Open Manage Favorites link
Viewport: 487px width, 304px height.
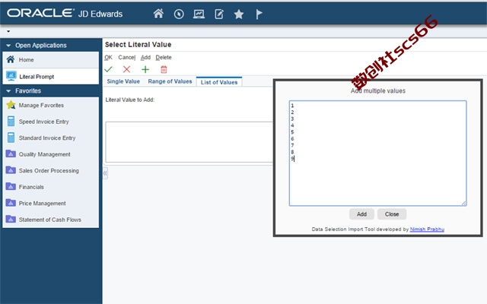[x=41, y=105]
